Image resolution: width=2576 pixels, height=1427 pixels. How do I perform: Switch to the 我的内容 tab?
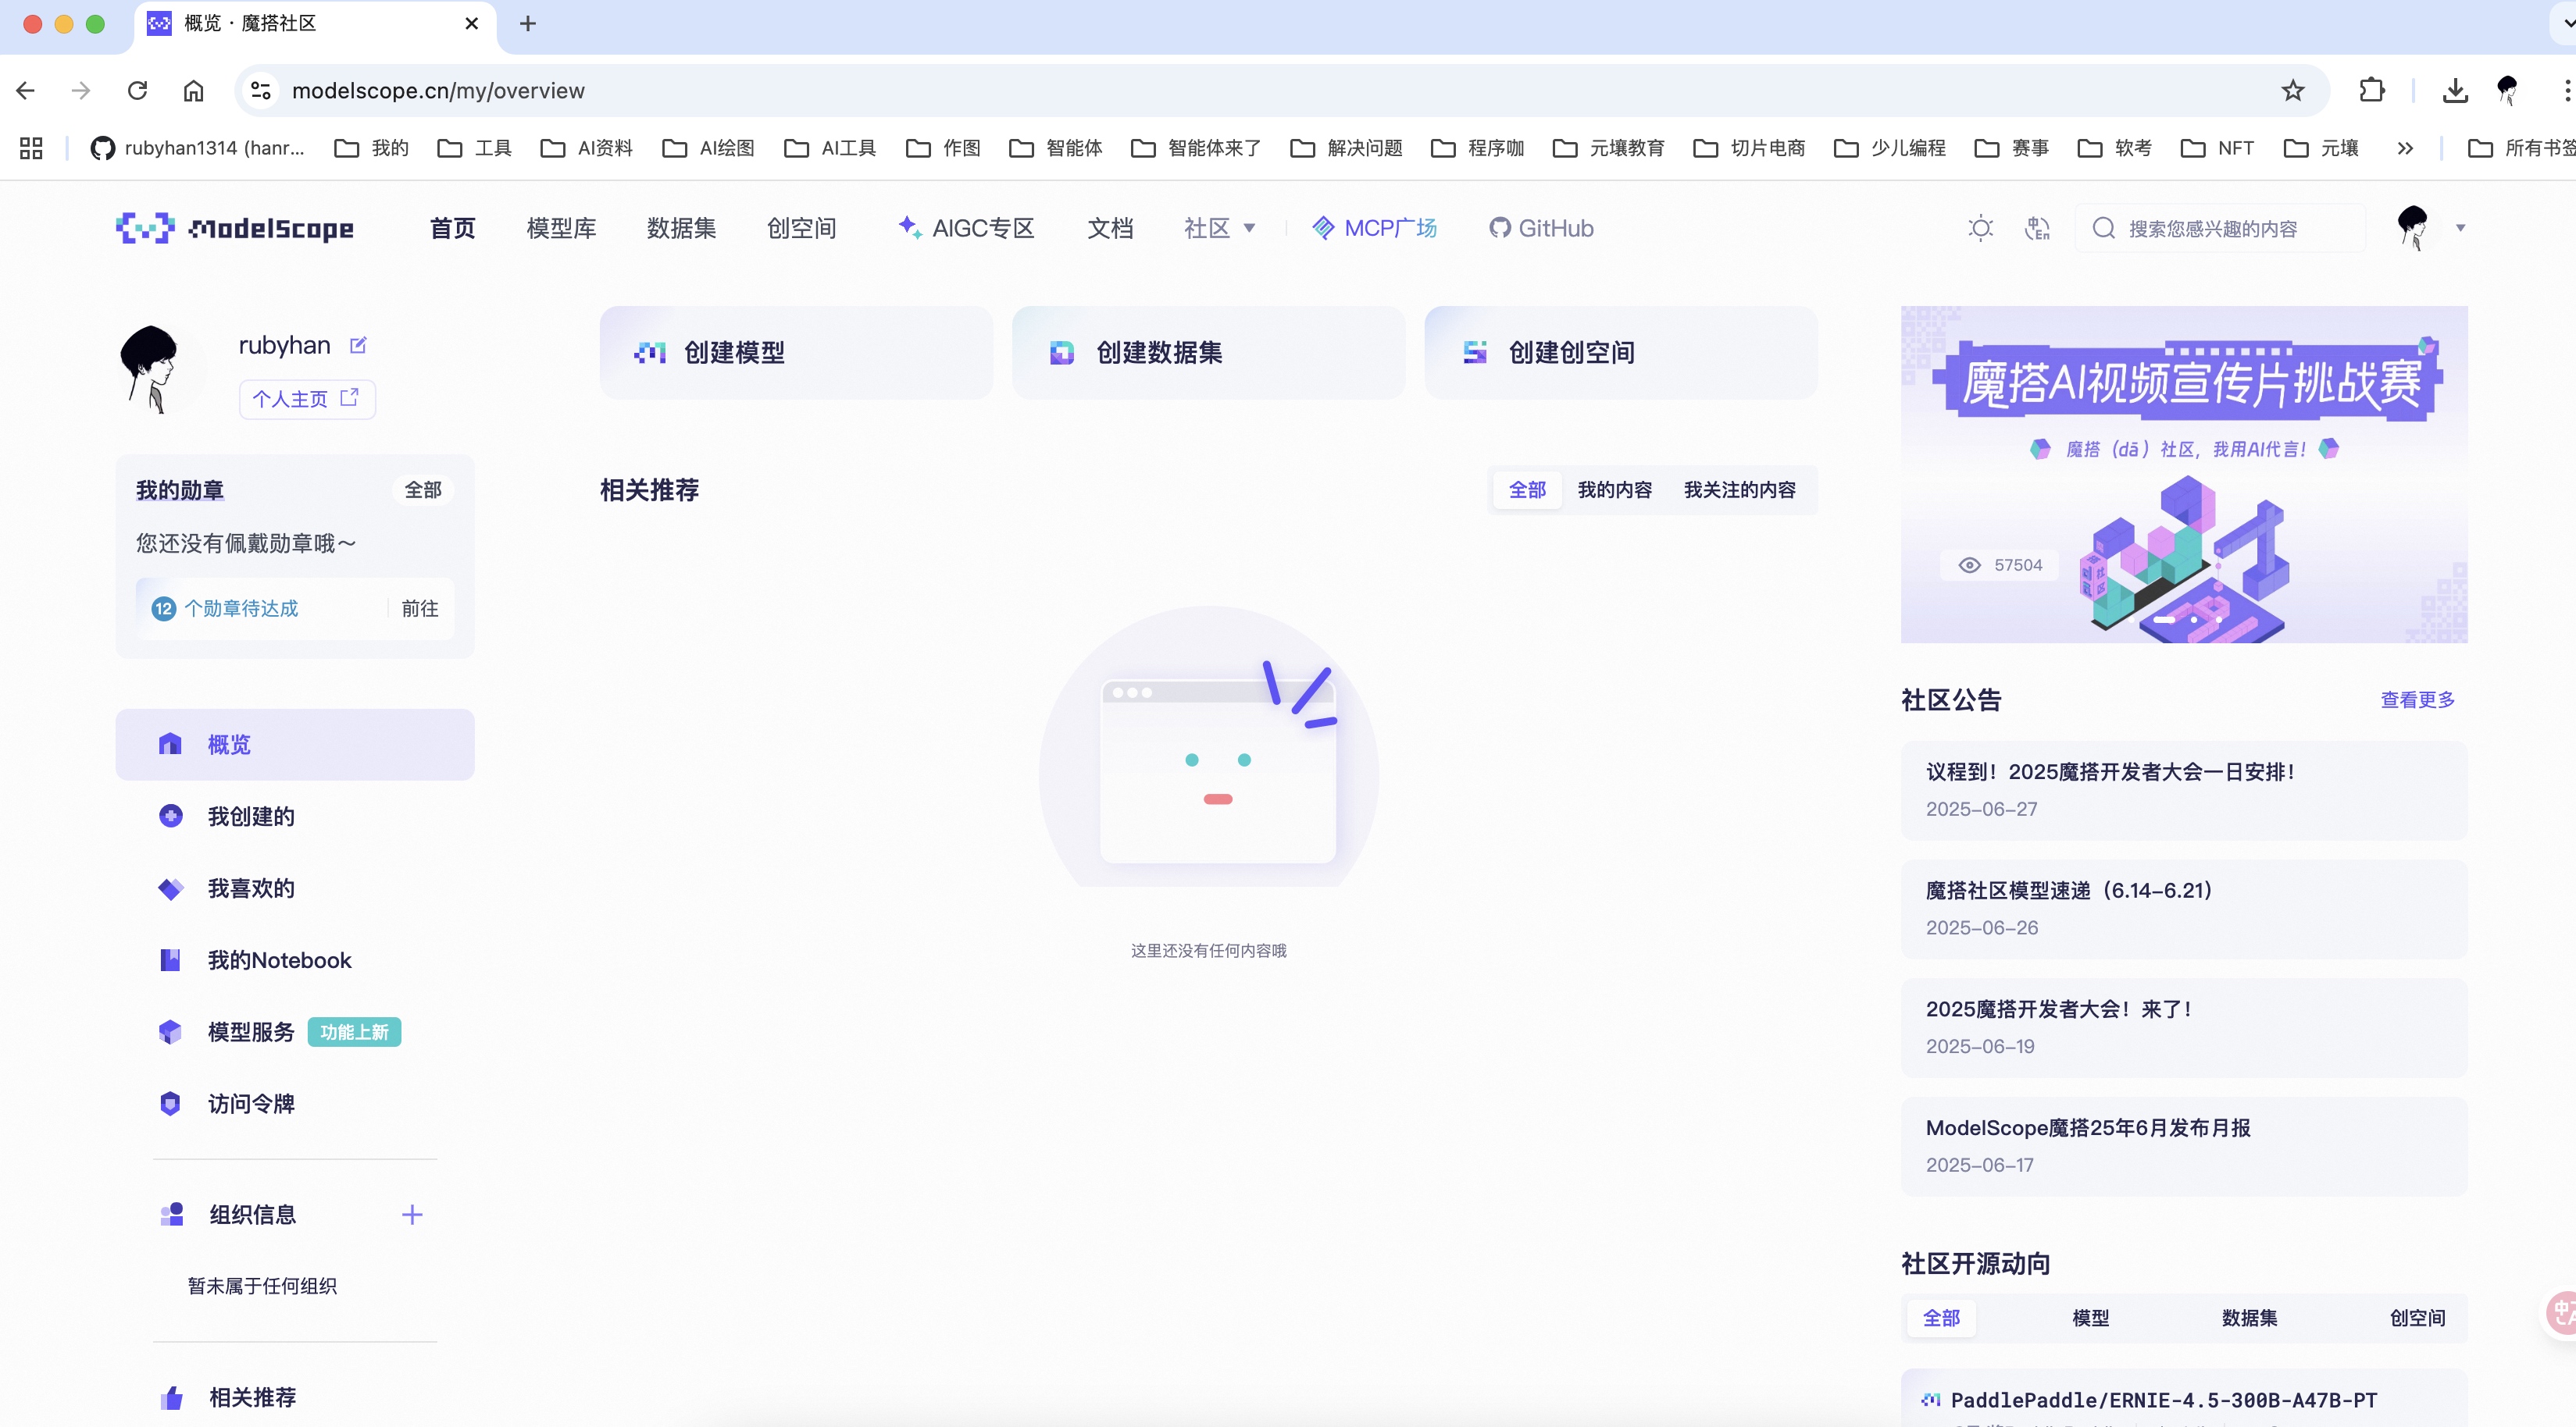(1614, 489)
